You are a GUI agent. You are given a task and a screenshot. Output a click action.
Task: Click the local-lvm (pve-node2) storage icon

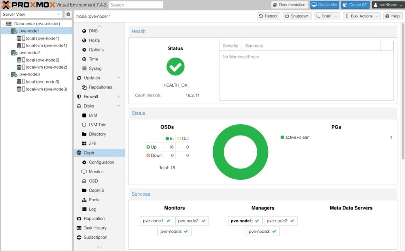pyautogui.click(x=21, y=67)
